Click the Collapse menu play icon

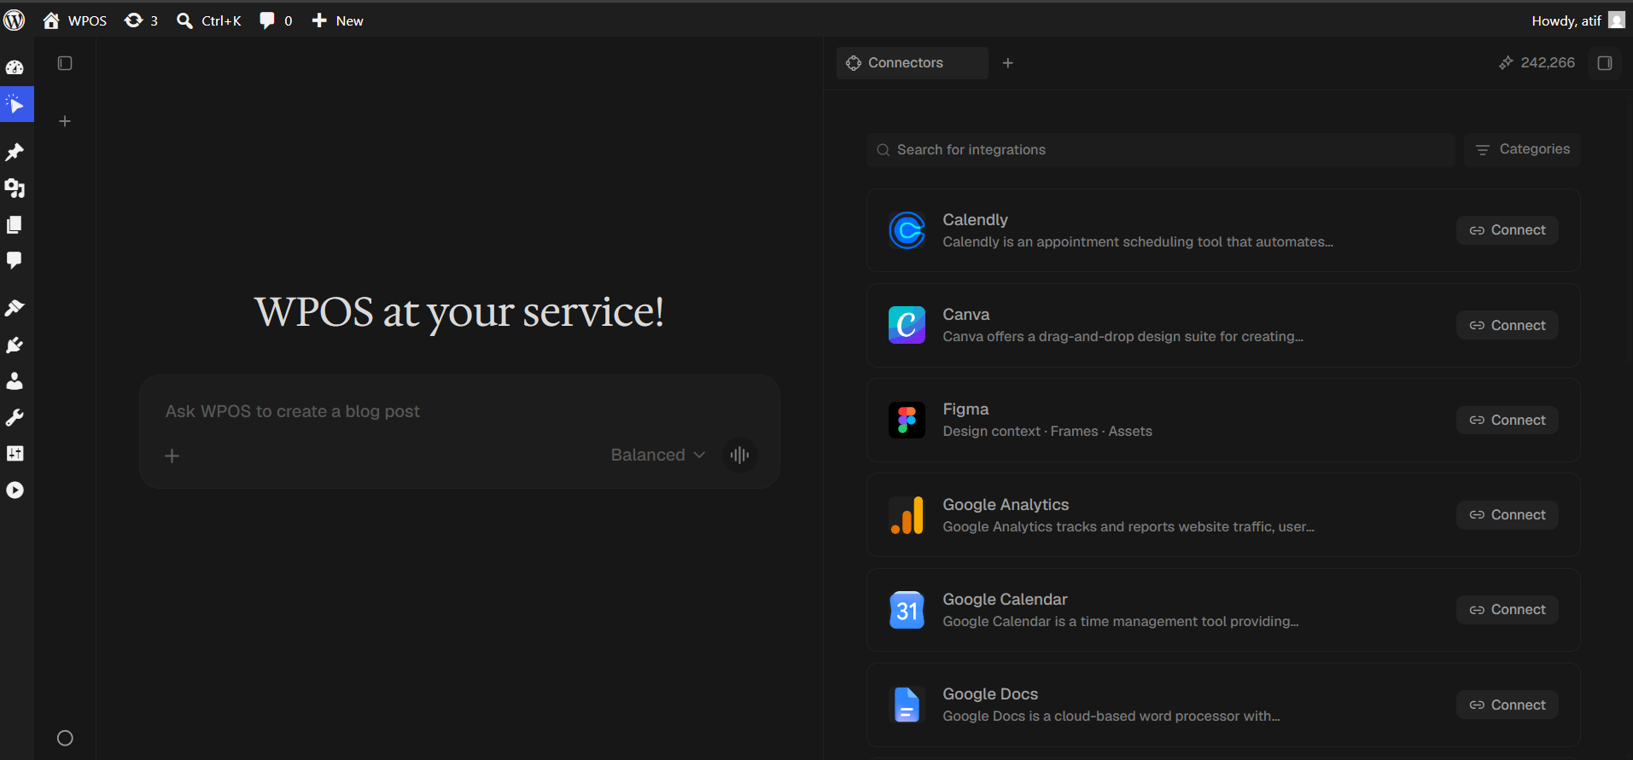click(15, 490)
